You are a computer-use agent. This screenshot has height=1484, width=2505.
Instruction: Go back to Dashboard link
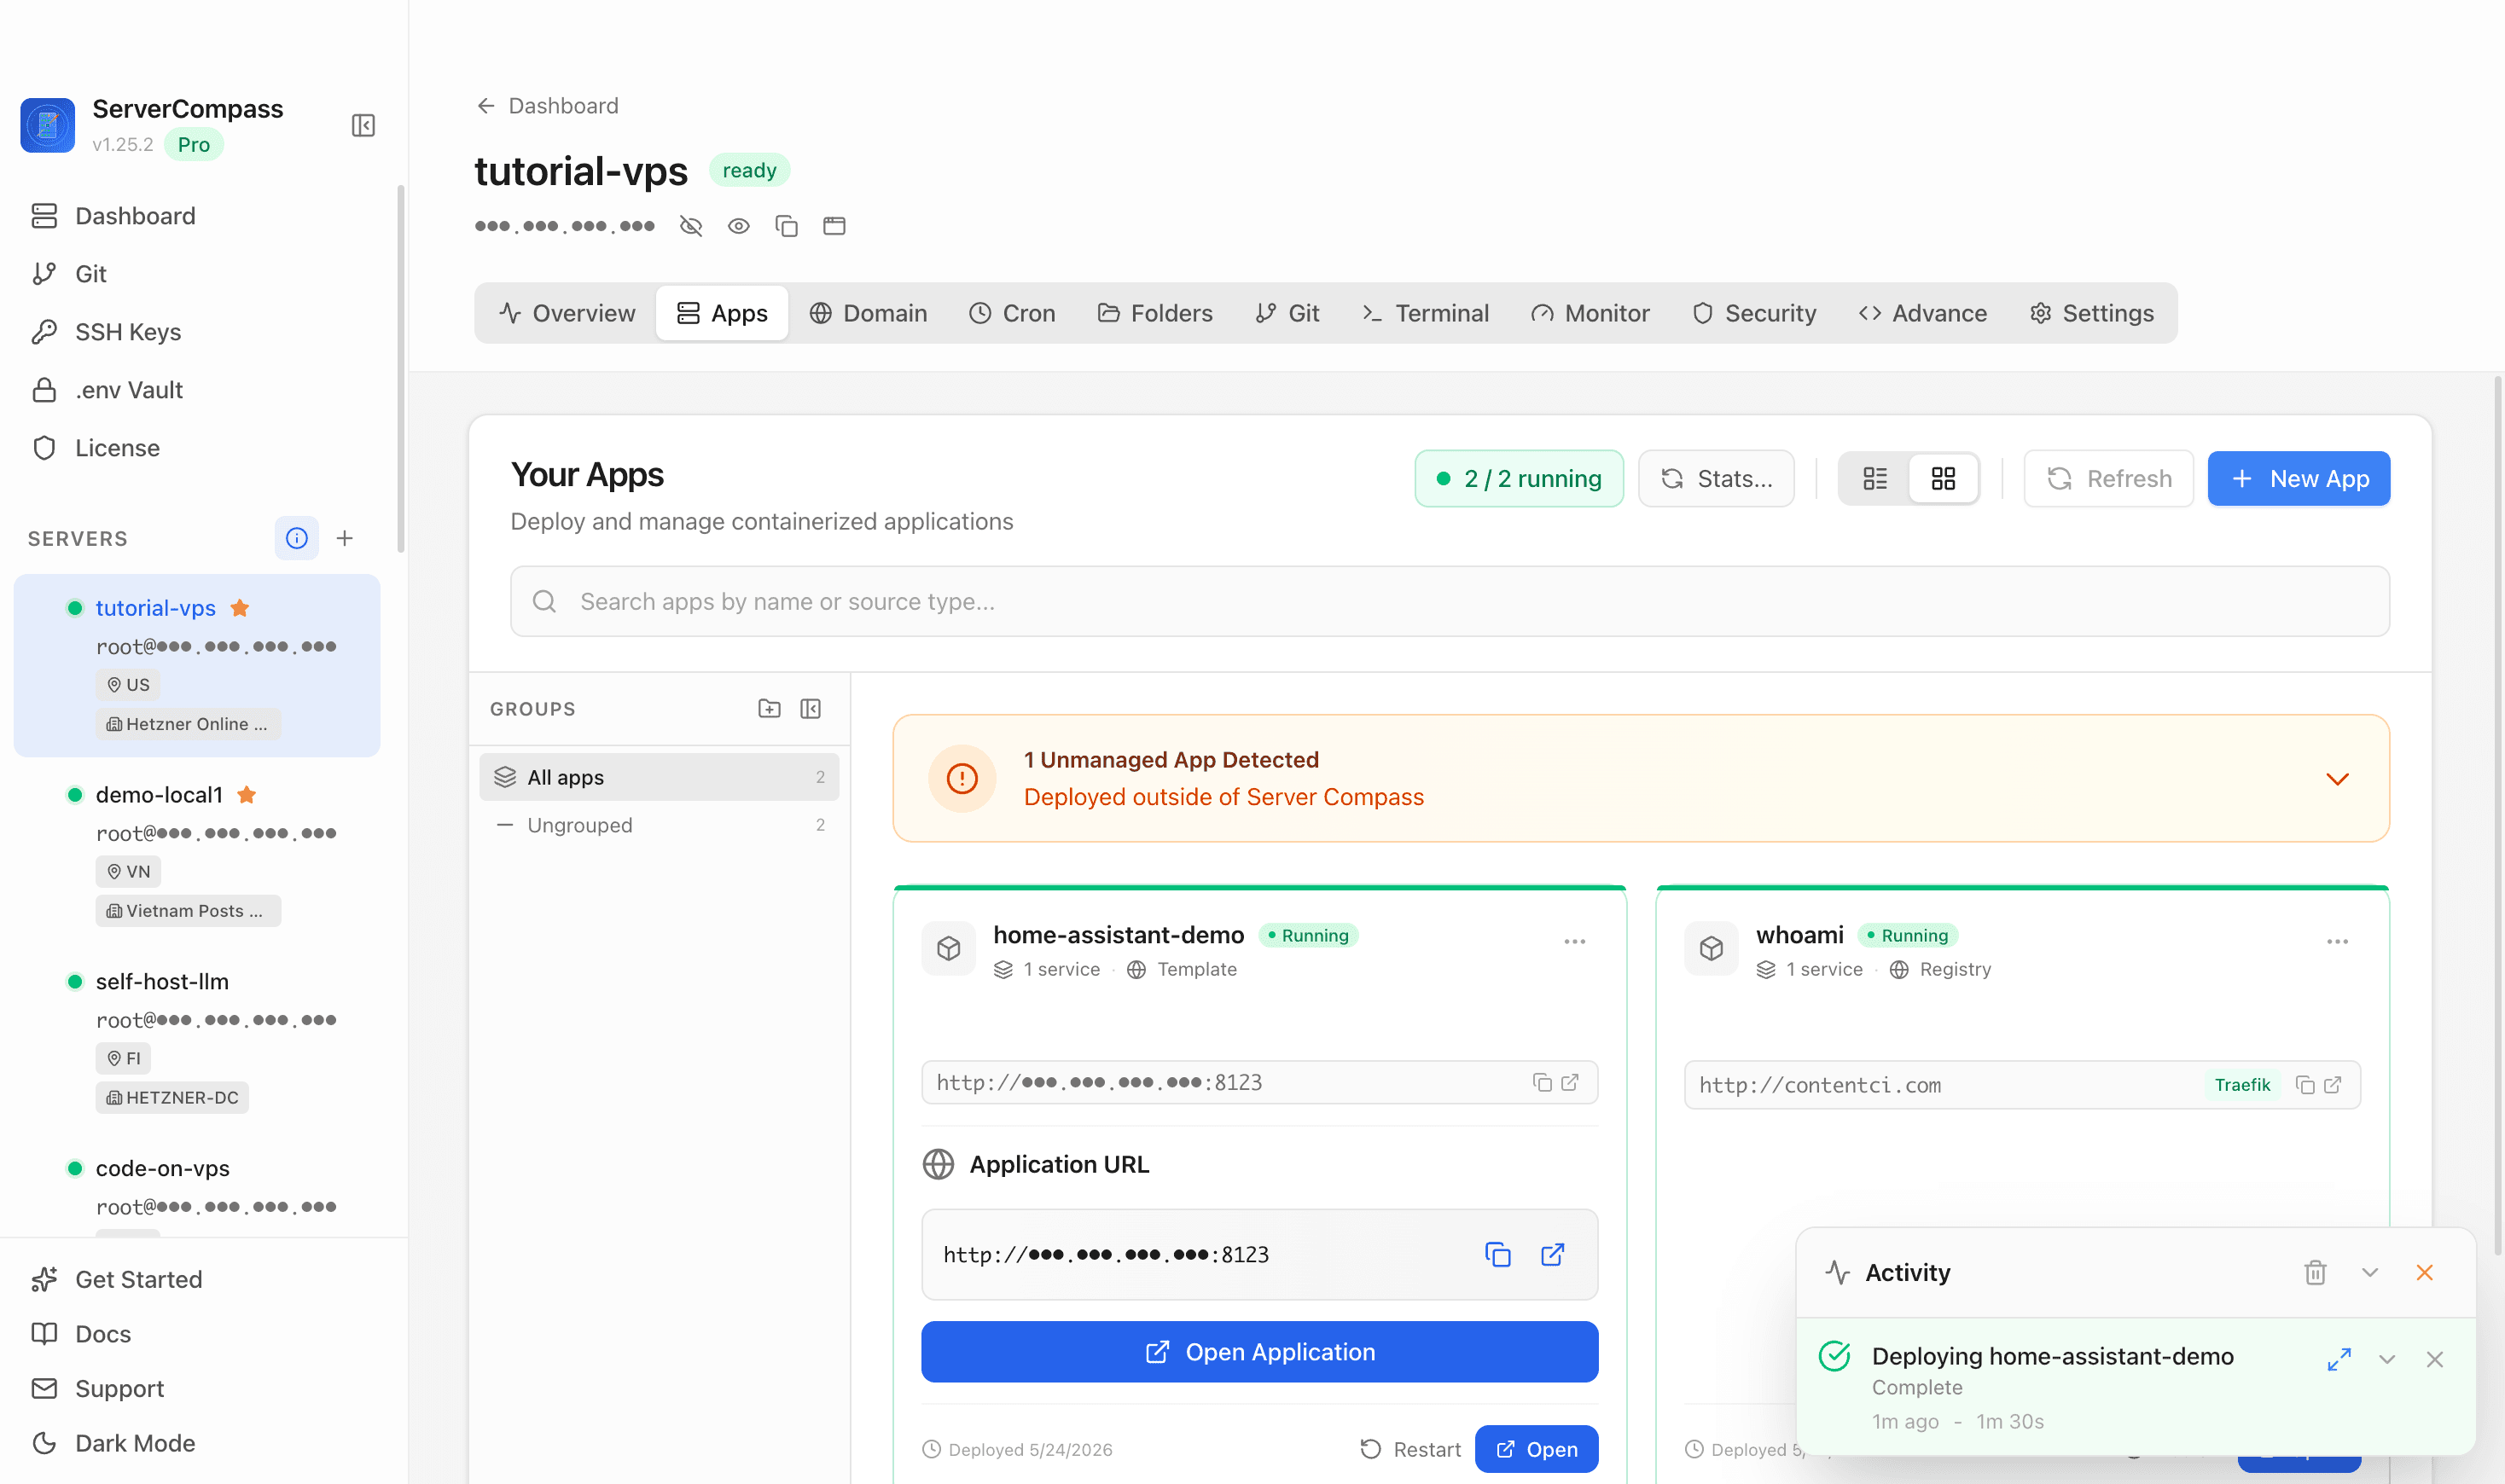[547, 106]
